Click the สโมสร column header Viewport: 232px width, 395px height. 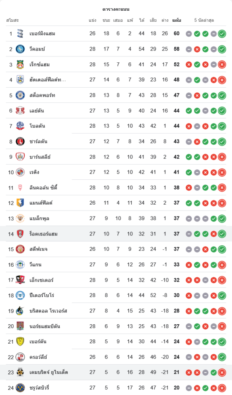(12, 21)
